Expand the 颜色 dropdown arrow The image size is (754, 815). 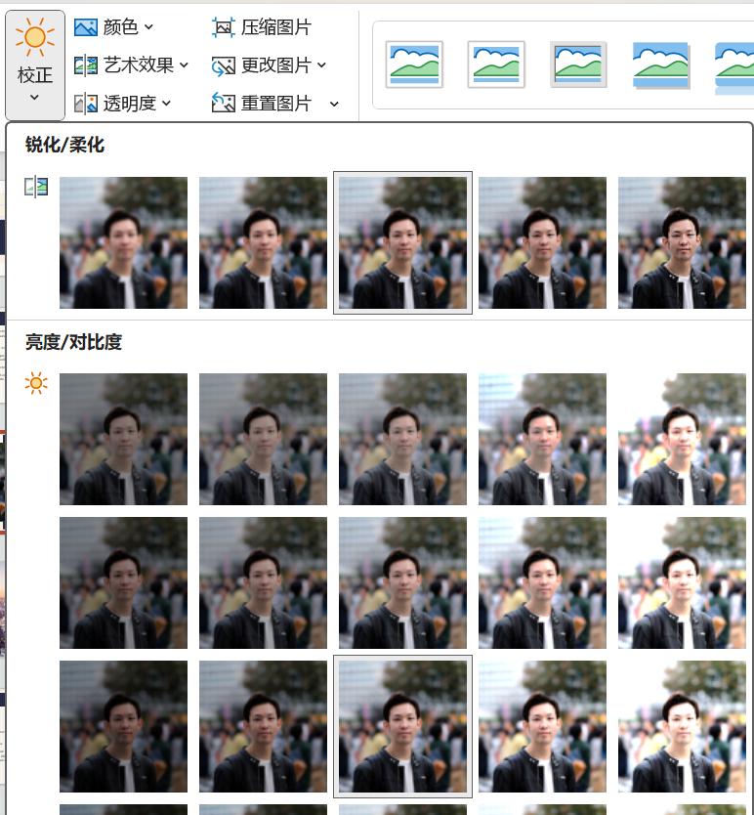(148, 27)
